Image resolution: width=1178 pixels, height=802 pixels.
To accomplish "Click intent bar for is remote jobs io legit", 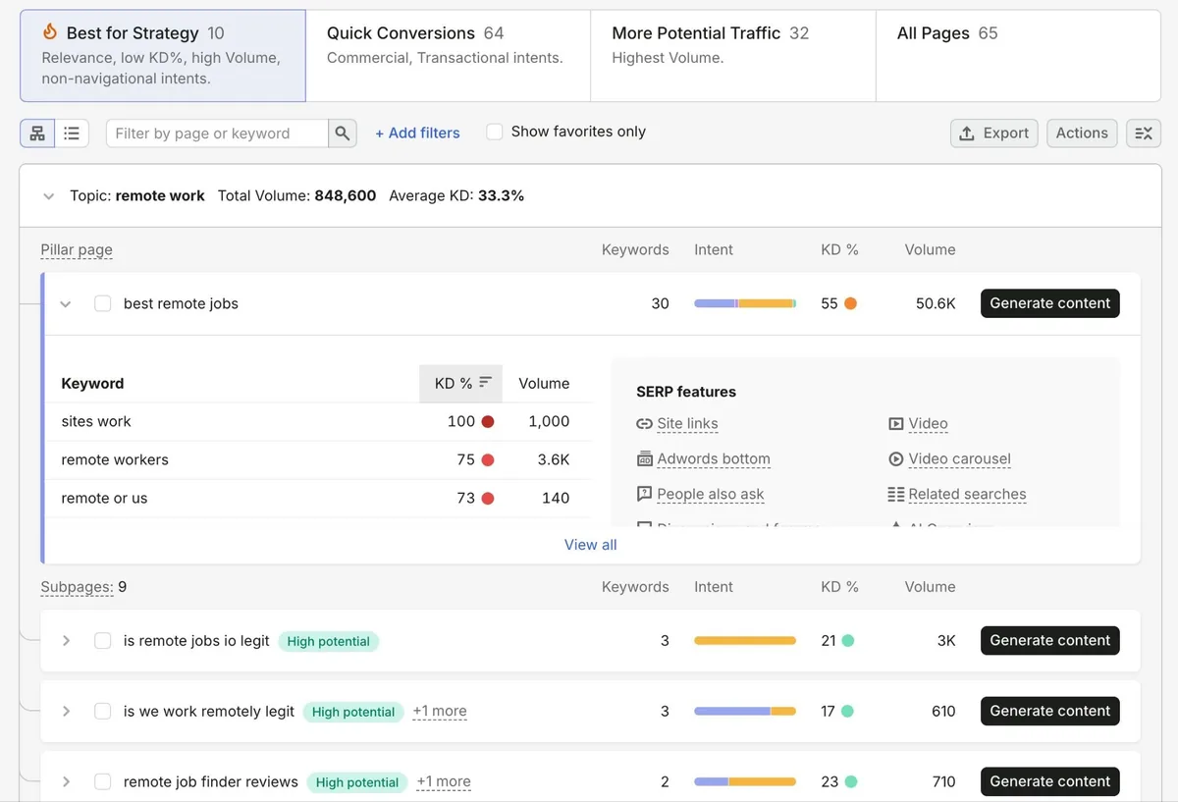I will (x=745, y=640).
